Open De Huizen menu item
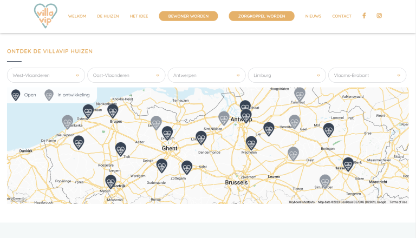 (x=108, y=16)
